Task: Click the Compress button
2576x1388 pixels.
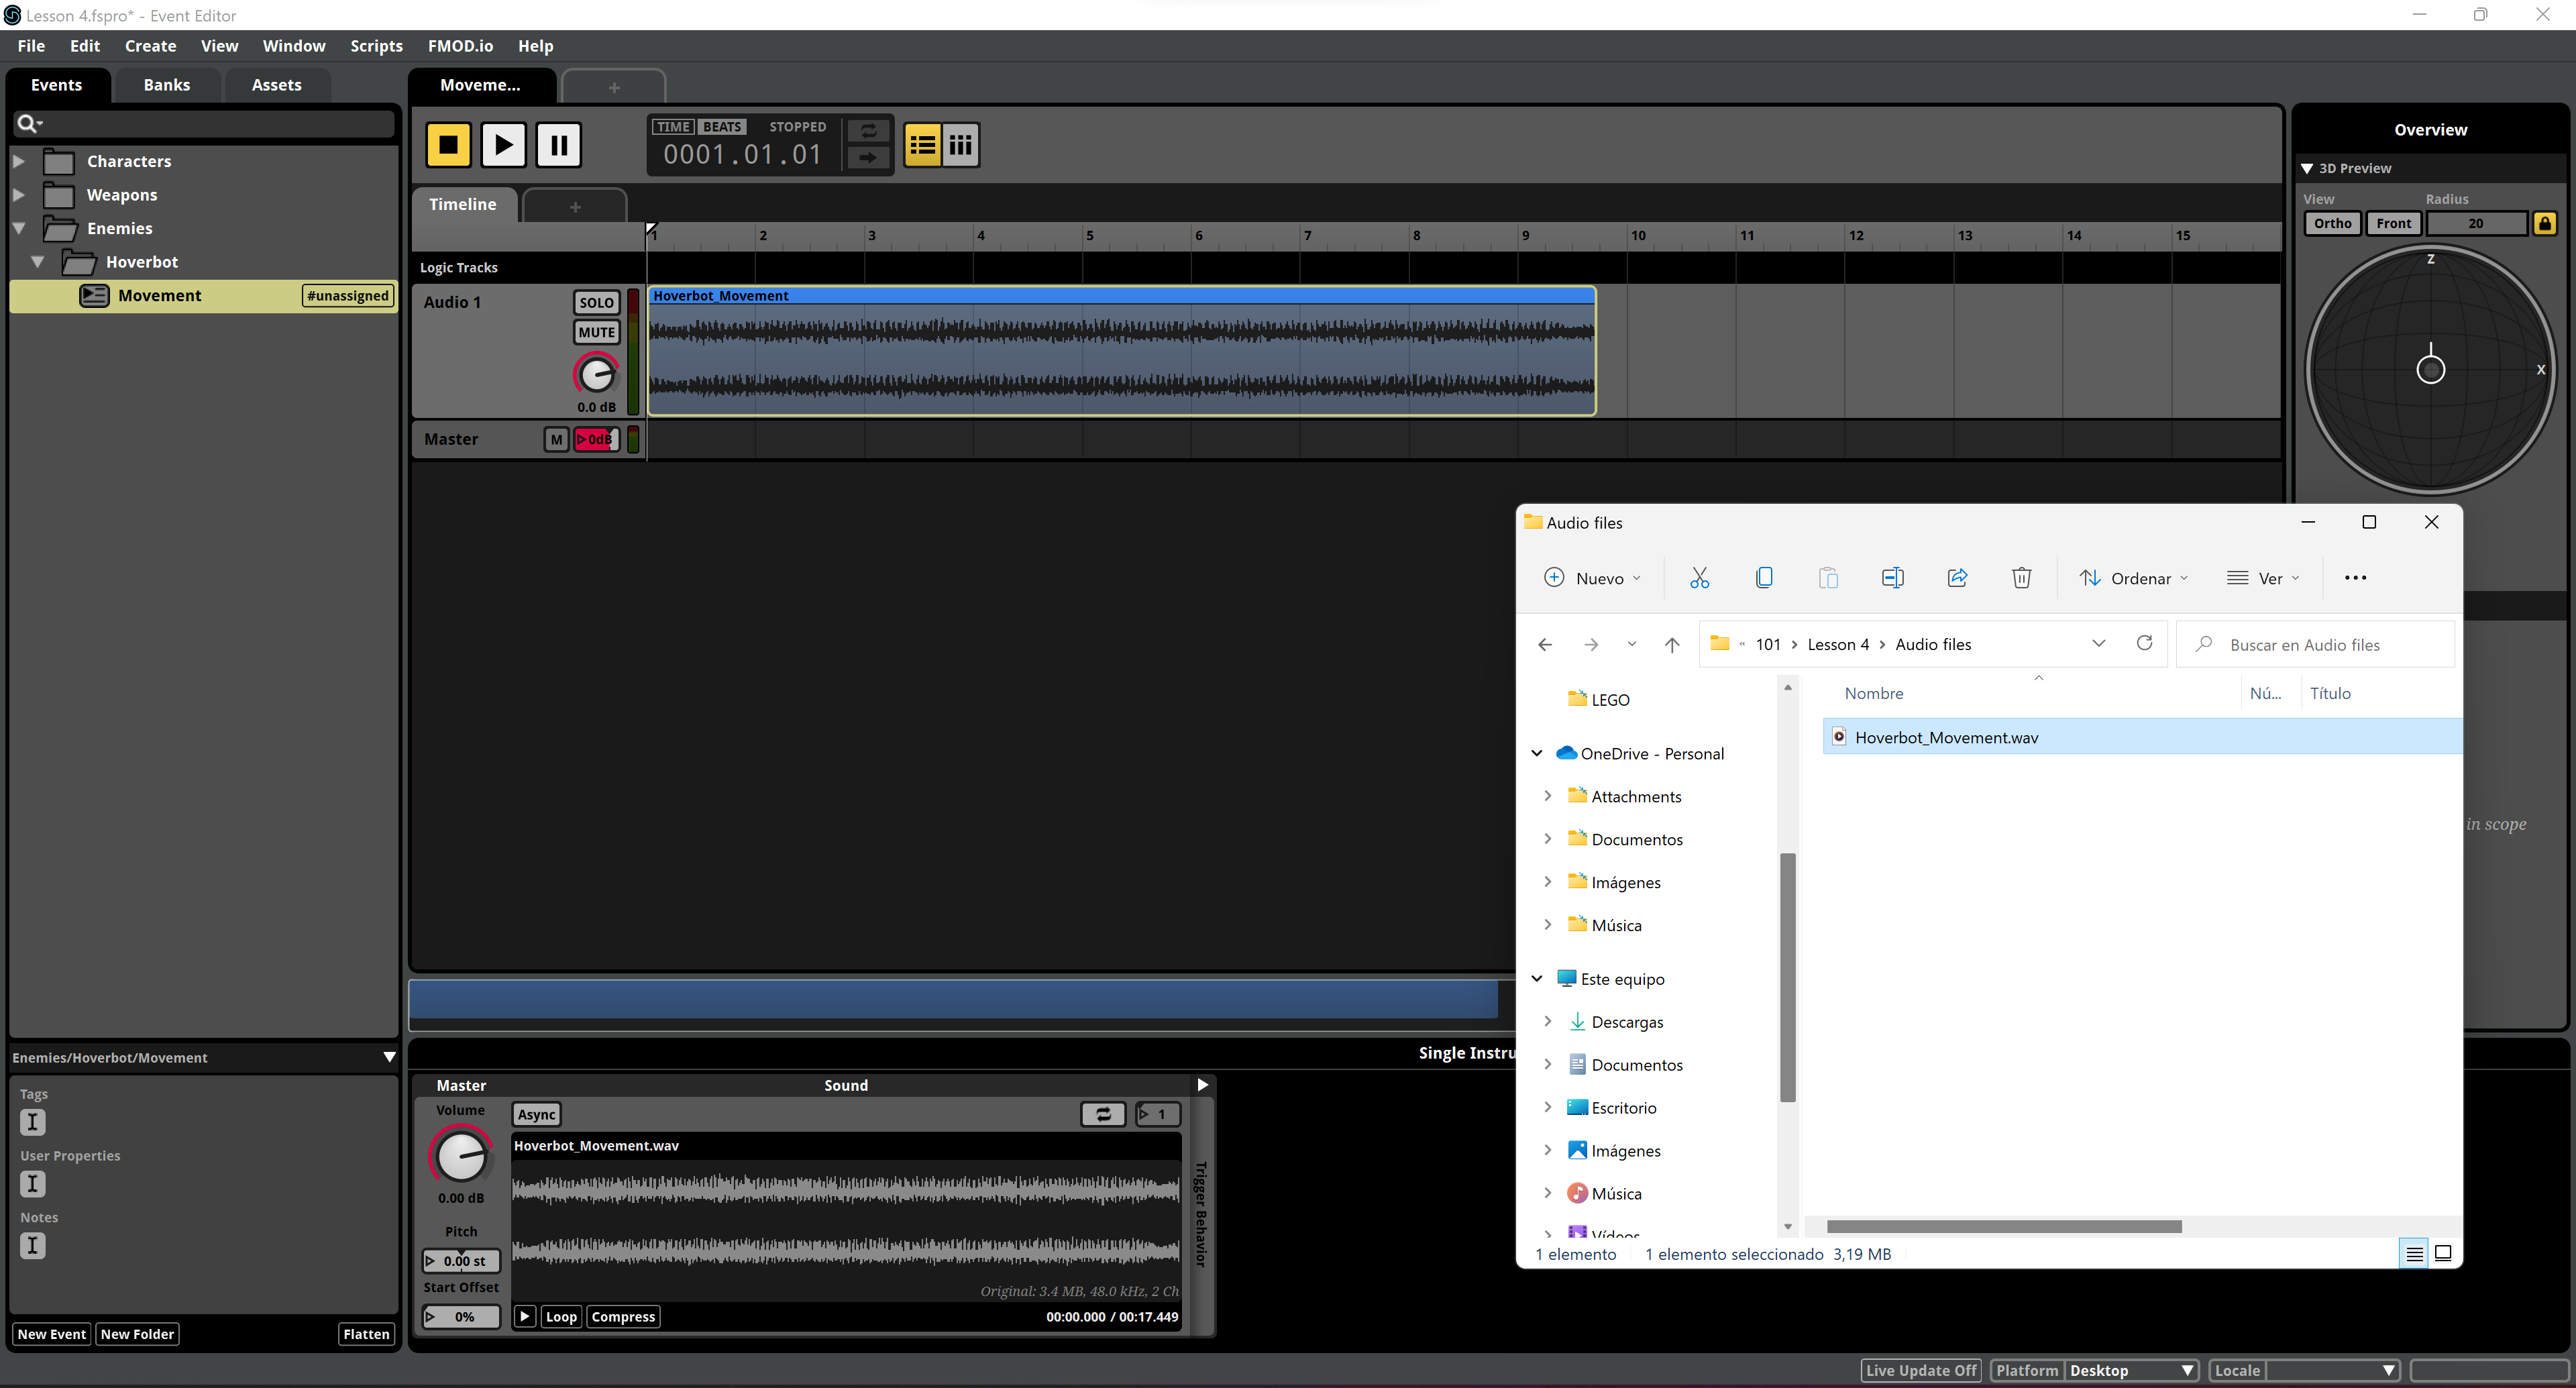Action: point(623,1317)
